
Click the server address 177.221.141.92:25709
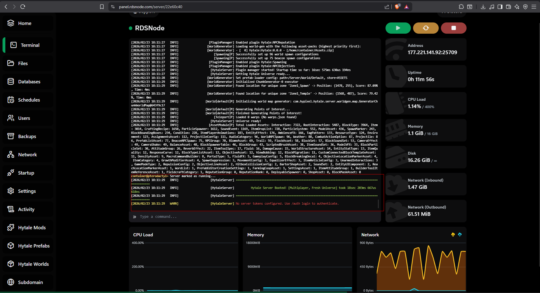point(432,52)
